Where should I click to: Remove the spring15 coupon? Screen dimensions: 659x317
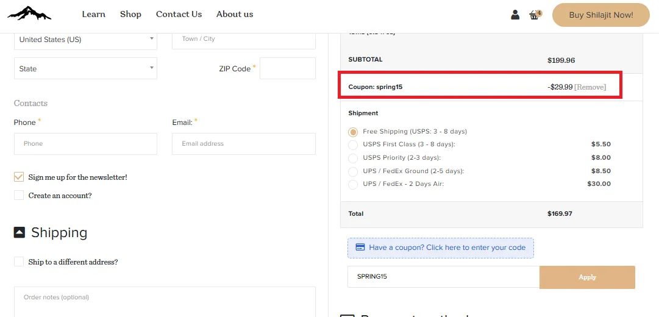590,87
